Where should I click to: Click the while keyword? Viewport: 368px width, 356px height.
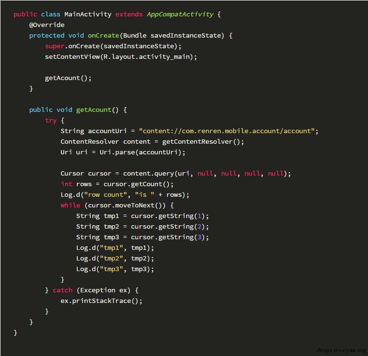click(70, 205)
